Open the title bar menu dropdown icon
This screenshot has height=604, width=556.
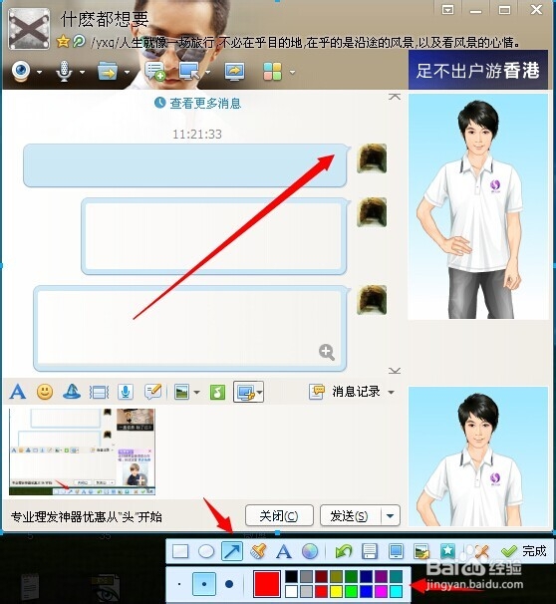coord(447,10)
